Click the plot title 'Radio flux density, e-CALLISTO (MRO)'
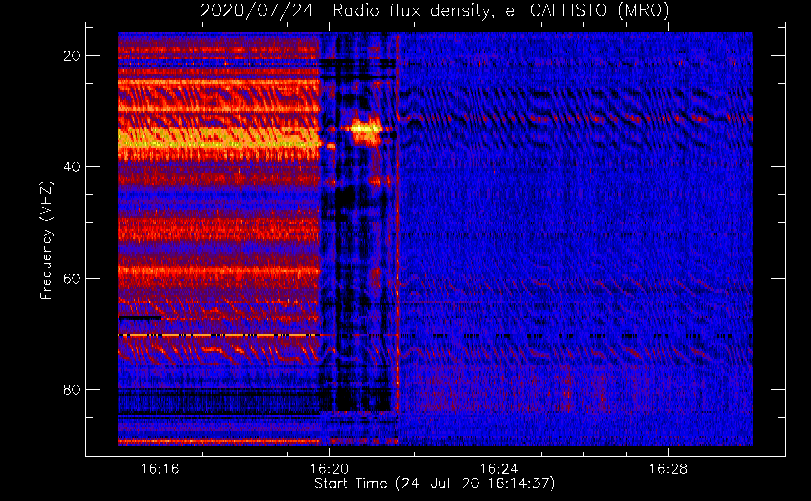This screenshot has height=501, width=811. [x=501, y=10]
